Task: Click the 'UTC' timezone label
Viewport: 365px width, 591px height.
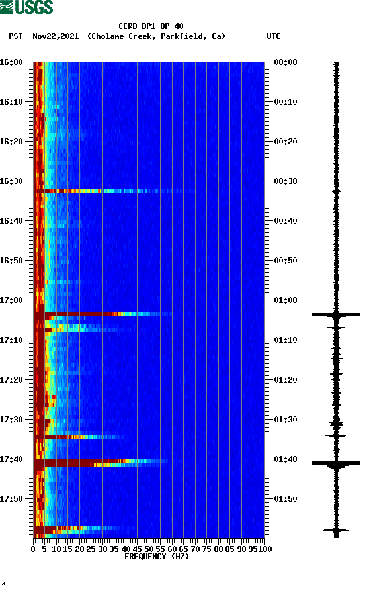Action: [x=274, y=36]
